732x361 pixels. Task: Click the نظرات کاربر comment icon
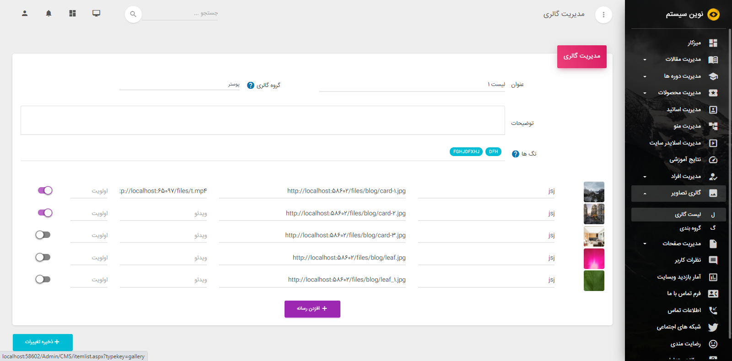coord(713,260)
